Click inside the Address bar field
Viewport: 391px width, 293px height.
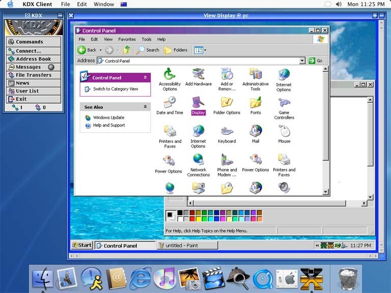pos(199,61)
